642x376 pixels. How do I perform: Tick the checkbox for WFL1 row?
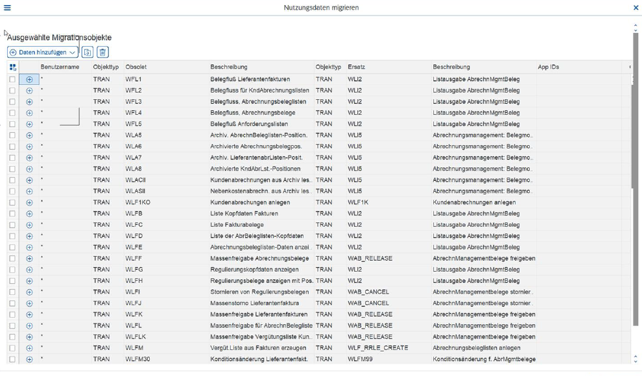(x=12, y=79)
